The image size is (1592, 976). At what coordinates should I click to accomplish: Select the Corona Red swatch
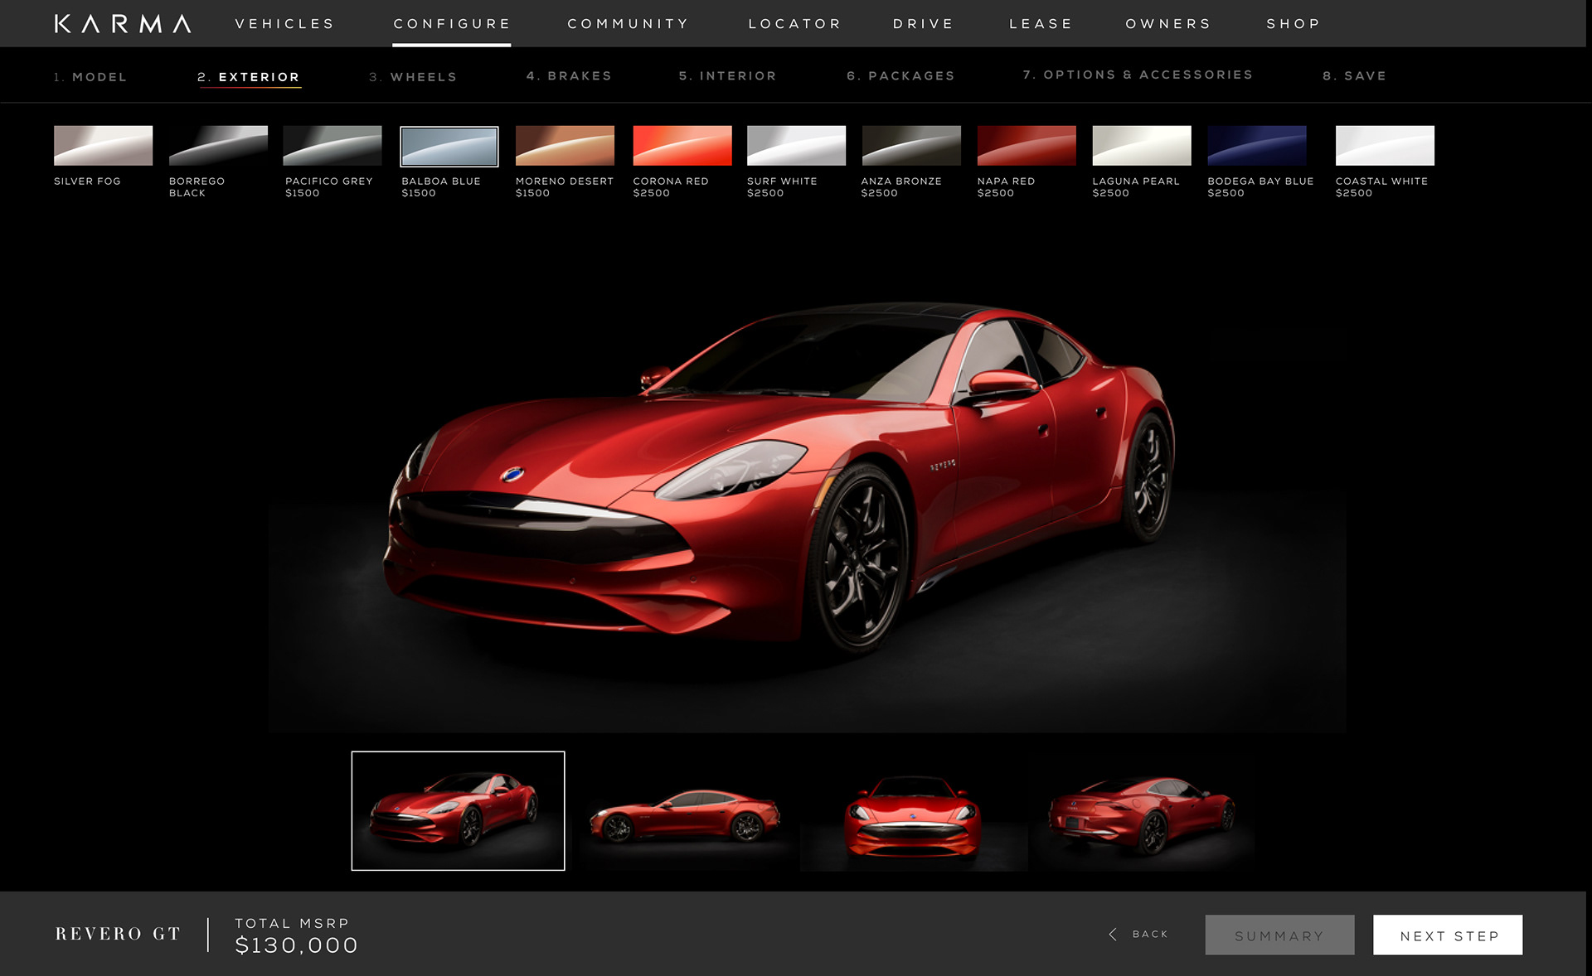[x=682, y=146]
